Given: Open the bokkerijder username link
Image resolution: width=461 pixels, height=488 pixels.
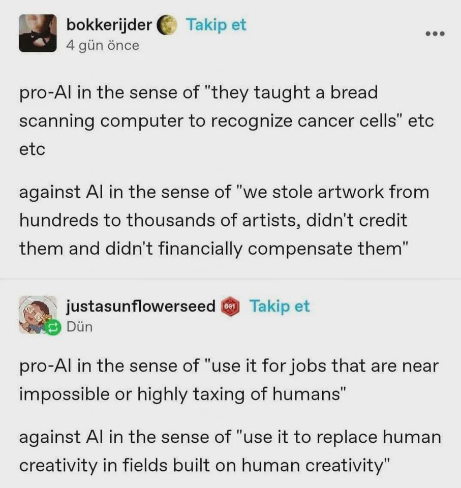Looking at the screenshot, I should pyautogui.click(x=109, y=25).
